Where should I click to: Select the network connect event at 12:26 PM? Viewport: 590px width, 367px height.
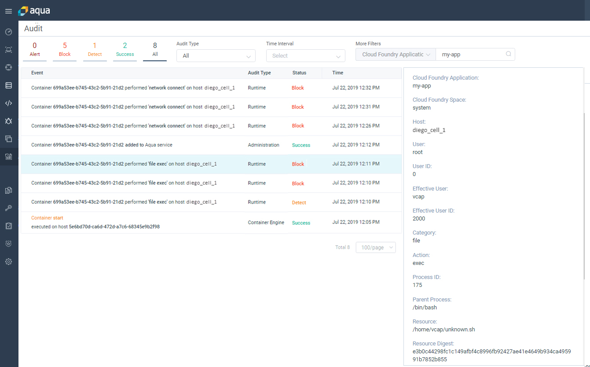point(211,126)
